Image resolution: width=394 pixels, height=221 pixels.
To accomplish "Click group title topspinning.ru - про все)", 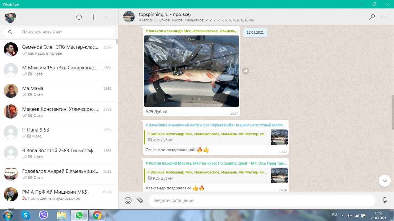I will [165, 14].
